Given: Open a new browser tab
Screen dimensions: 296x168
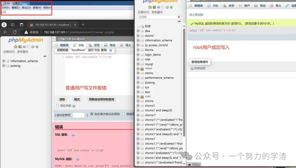Looking at the screenshot, I should coord(83,25).
